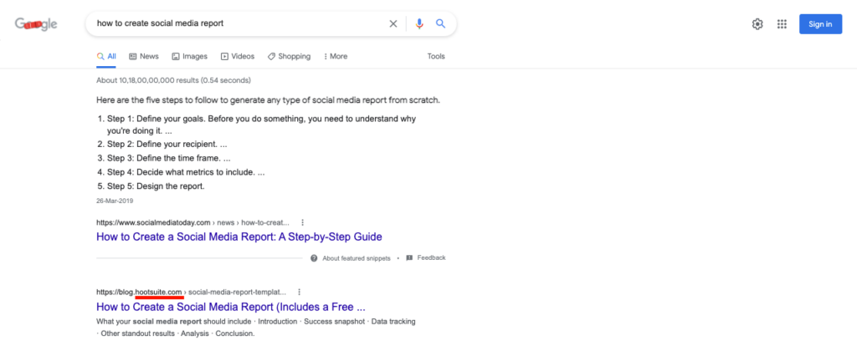
Task: Switch to the Images tab
Action: click(189, 57)
